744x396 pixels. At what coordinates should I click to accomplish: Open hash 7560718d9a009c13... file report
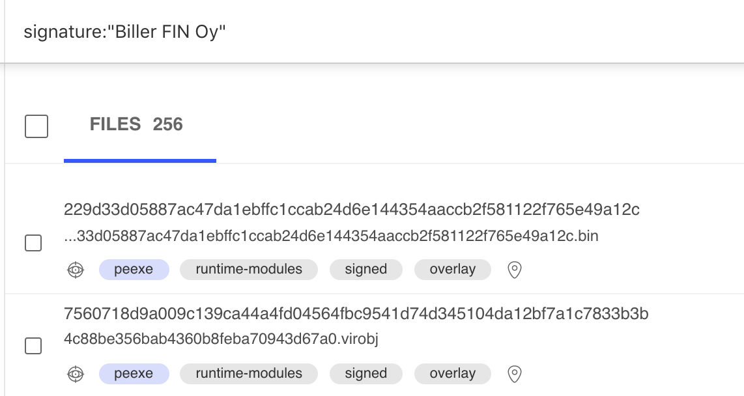click(356, 313)
